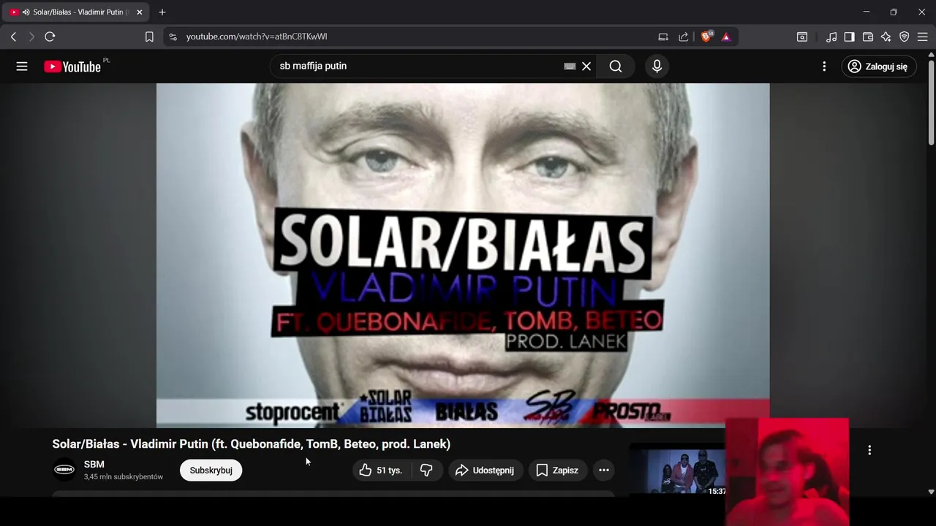This screenshot has width=936, height=526.
Task: Click the video title text
Action: coord(251,444)
